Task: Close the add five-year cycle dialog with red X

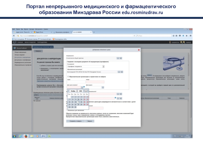Action: coord(139,50)
